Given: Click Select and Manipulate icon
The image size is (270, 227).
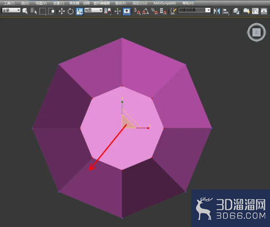Looking at the screenshot, I should tap(117, 12).
